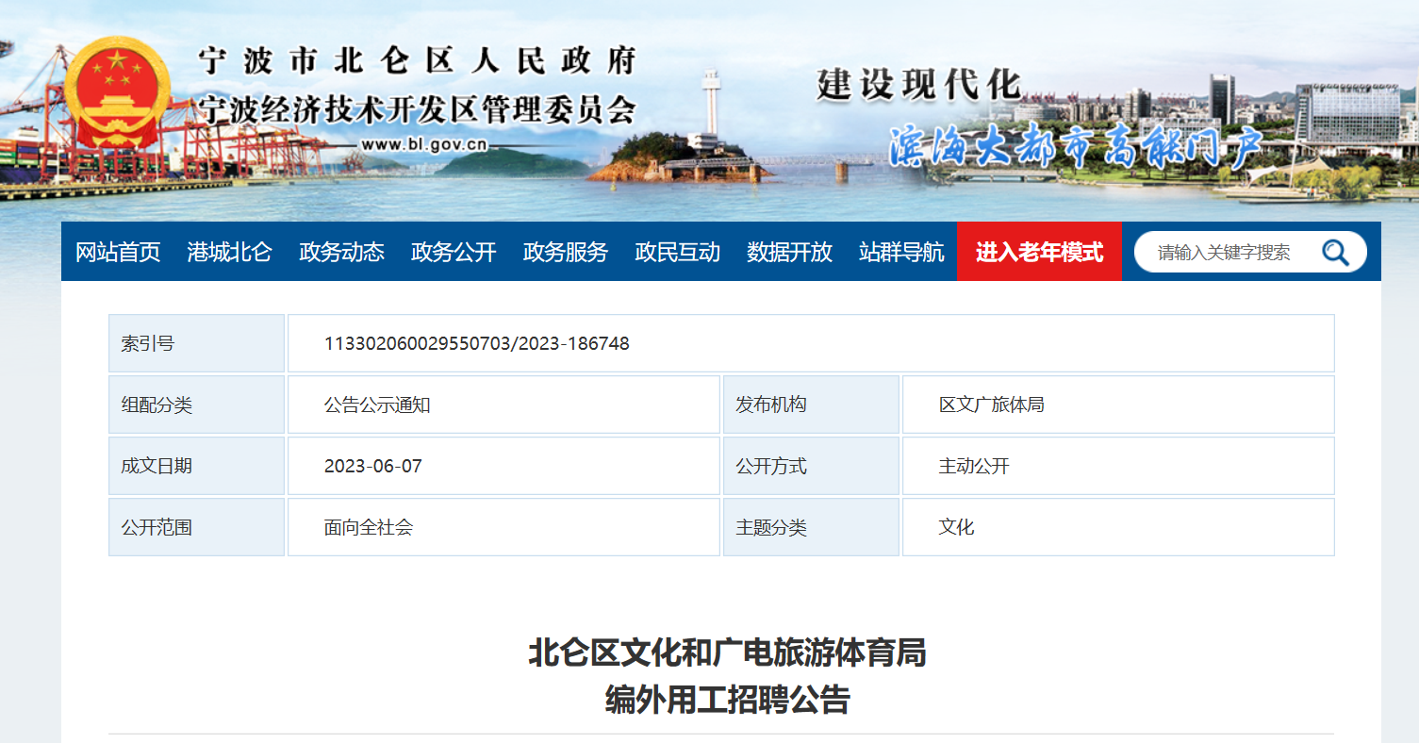1419x743 pixels.
Task: Click the national emblem logo
Action: click(118, 94)
